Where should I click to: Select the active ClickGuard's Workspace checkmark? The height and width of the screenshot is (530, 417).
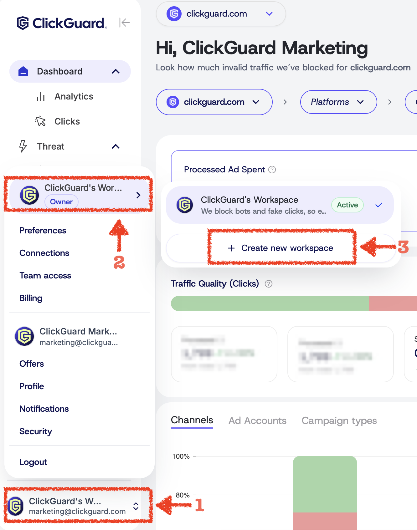(x=379, y=205)
